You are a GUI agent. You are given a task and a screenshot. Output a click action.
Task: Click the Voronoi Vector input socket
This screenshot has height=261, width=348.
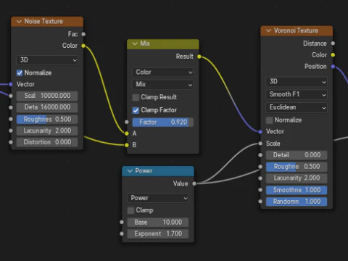click(260, 132)
